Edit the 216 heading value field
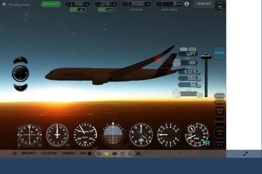The width and height of the screenshot is (262, 174). (106, 4)
